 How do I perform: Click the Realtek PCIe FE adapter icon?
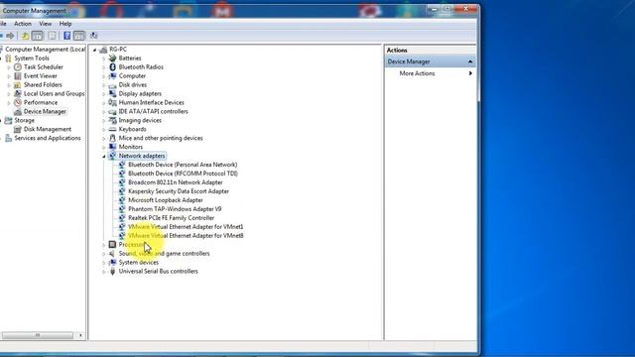(x=122, y=218)
